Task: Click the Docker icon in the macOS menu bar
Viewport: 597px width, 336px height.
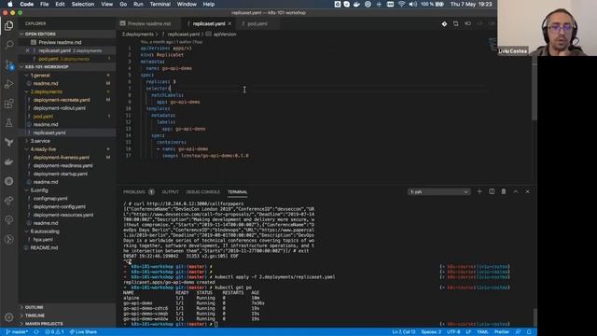Action: pos(356,4)
